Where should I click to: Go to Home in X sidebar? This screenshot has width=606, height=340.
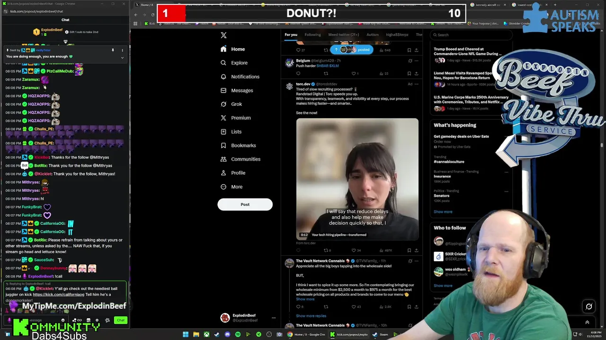(x=232, y=49)
